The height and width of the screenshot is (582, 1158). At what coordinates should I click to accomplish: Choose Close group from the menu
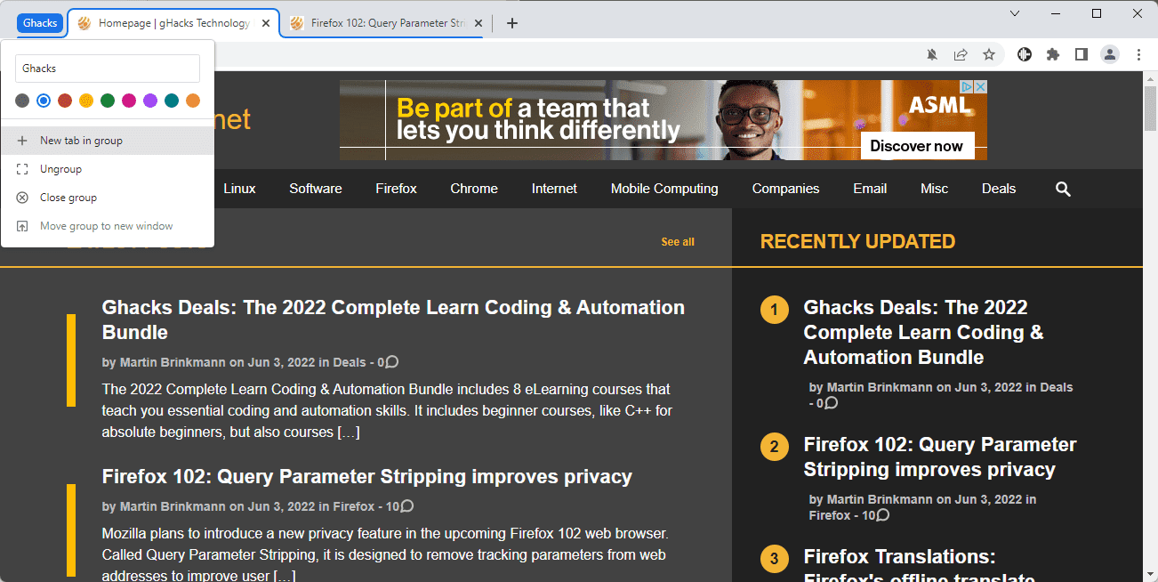click(108, 198)
